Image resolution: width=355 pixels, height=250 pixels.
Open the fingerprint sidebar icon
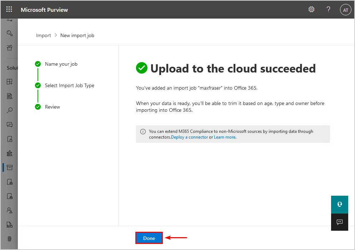(x=10, y=239)
